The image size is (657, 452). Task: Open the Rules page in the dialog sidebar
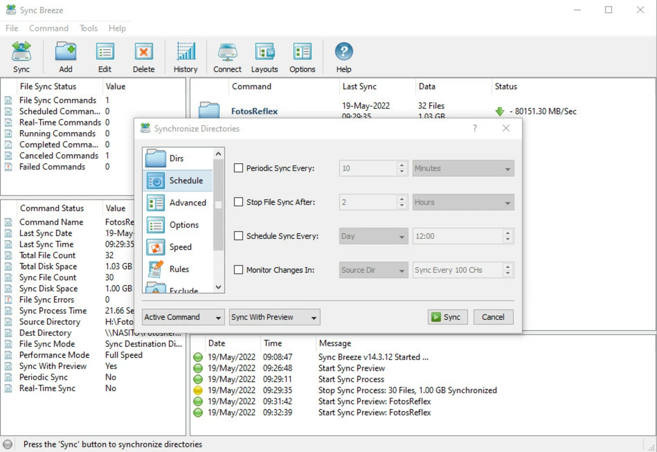pos(177,270)
